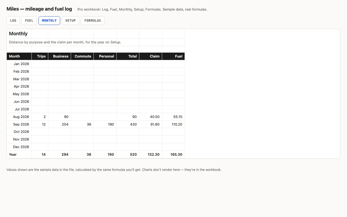Select the Jan 2026 row label
This screenshot has width=347, height=217.
pyautogui.click(x=19, y=64)
